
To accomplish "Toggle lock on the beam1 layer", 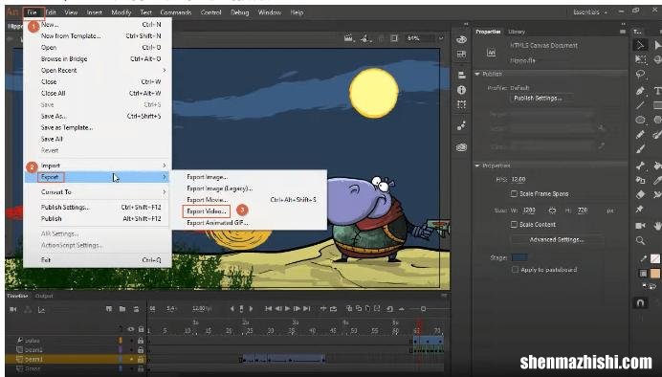I will tap(141, 360).
